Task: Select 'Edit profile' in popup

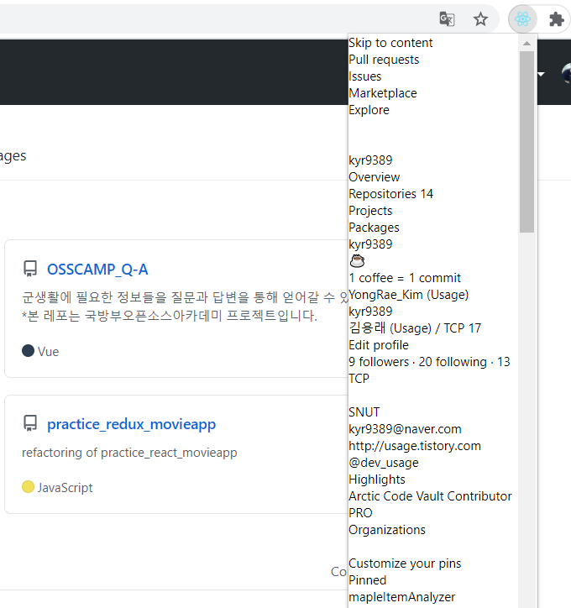Action: point(379,345)
